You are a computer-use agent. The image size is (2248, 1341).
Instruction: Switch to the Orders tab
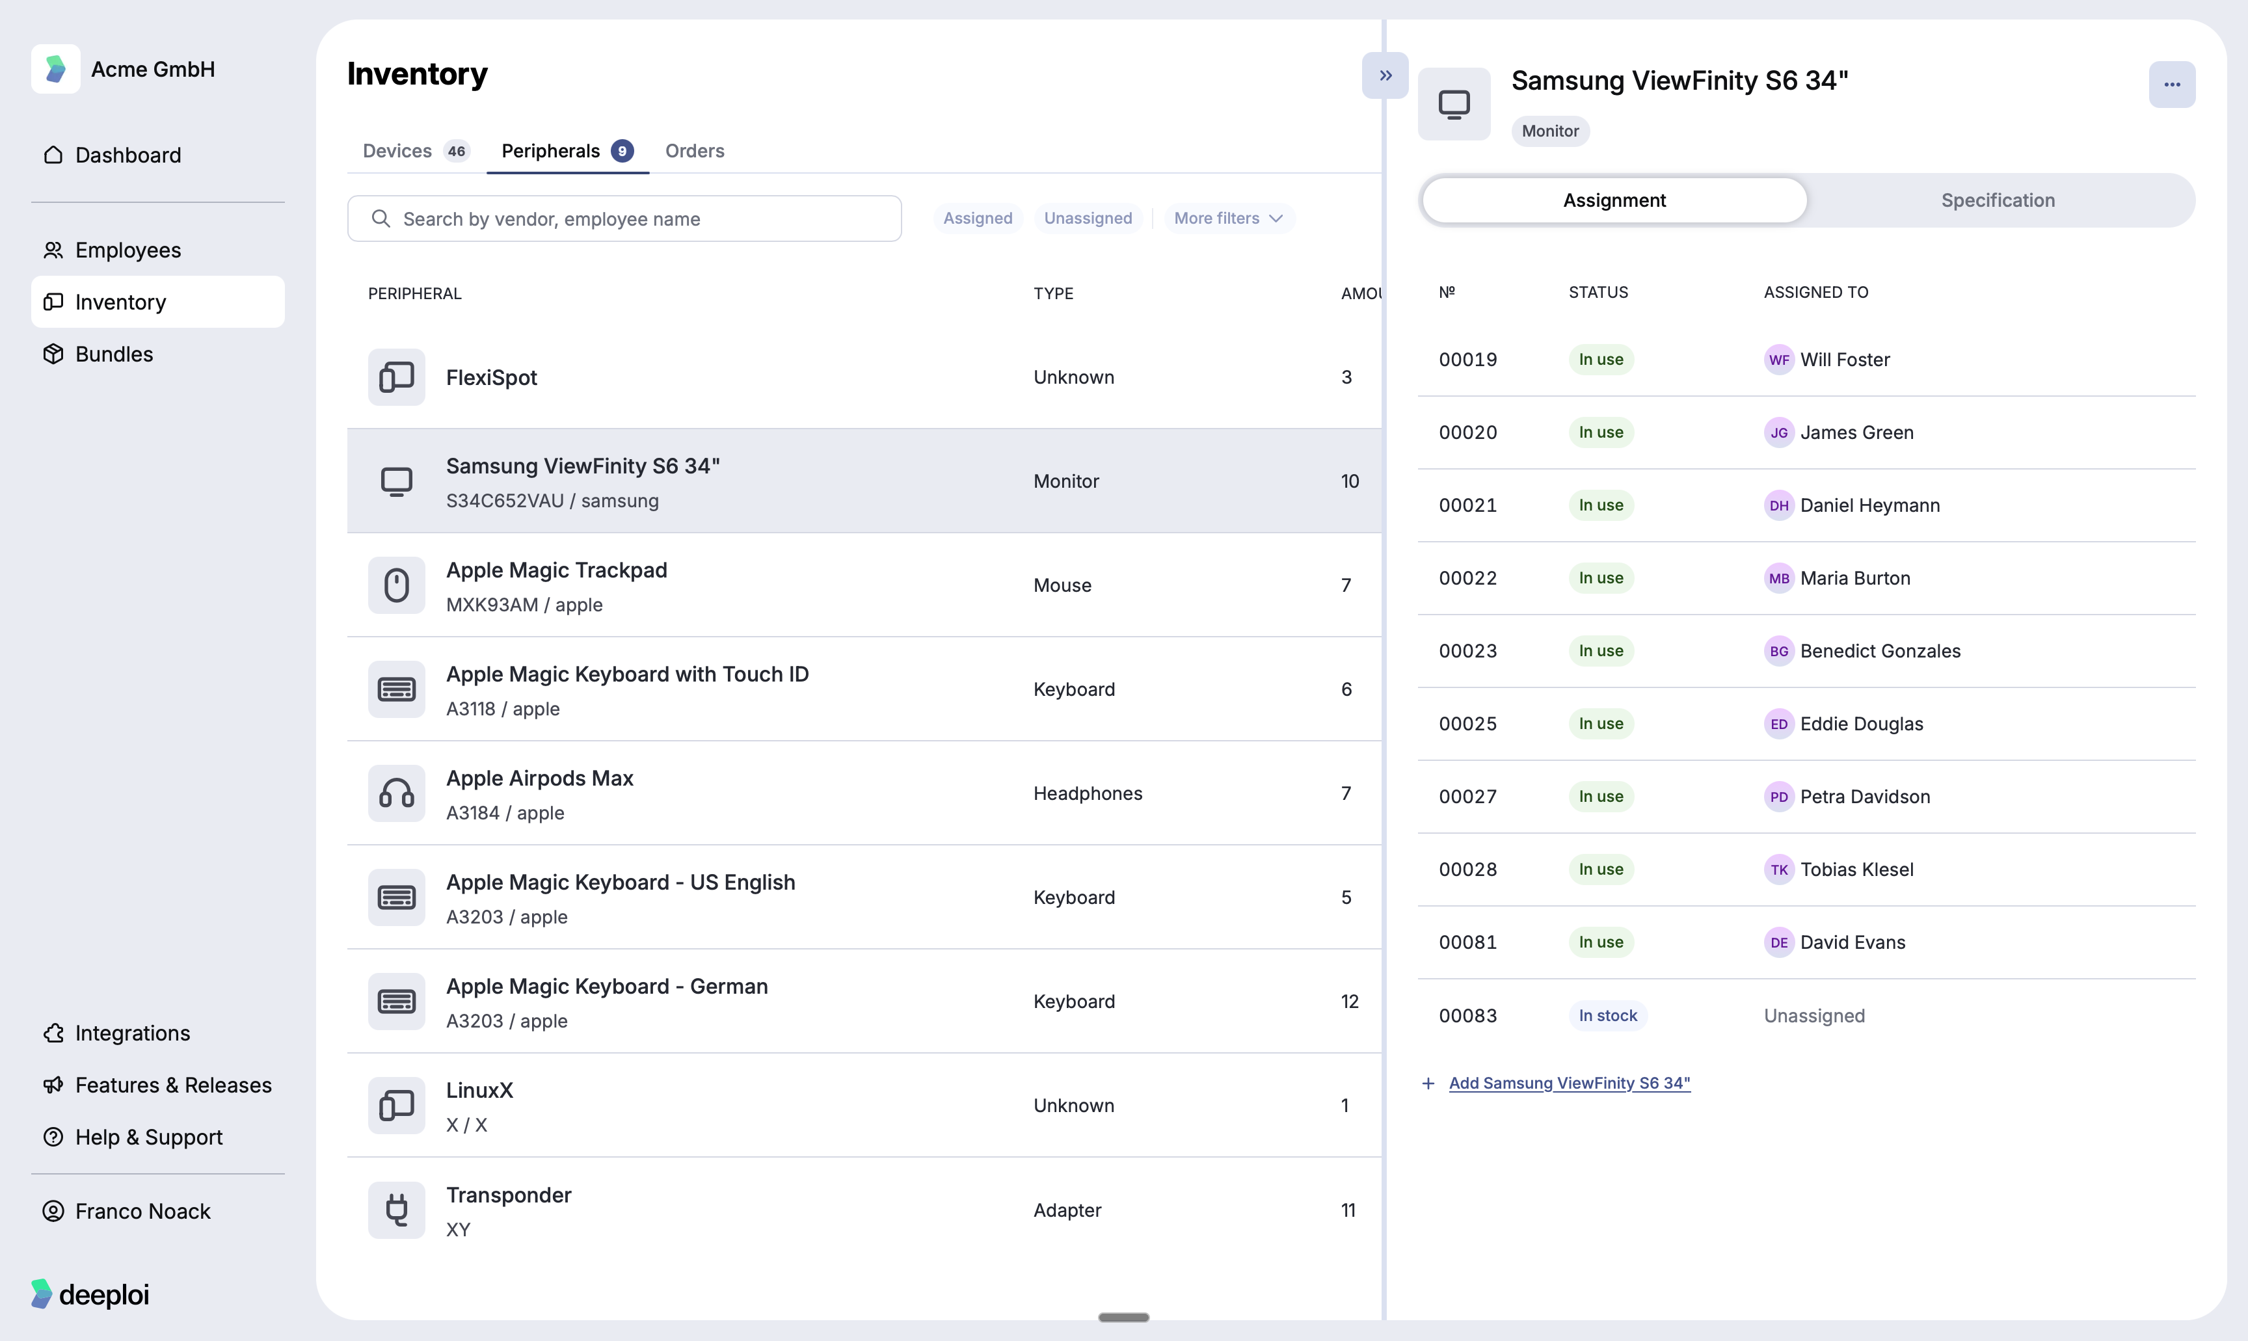(x=694, y=151)
